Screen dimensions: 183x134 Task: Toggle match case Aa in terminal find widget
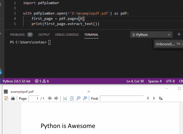point(178,44)
